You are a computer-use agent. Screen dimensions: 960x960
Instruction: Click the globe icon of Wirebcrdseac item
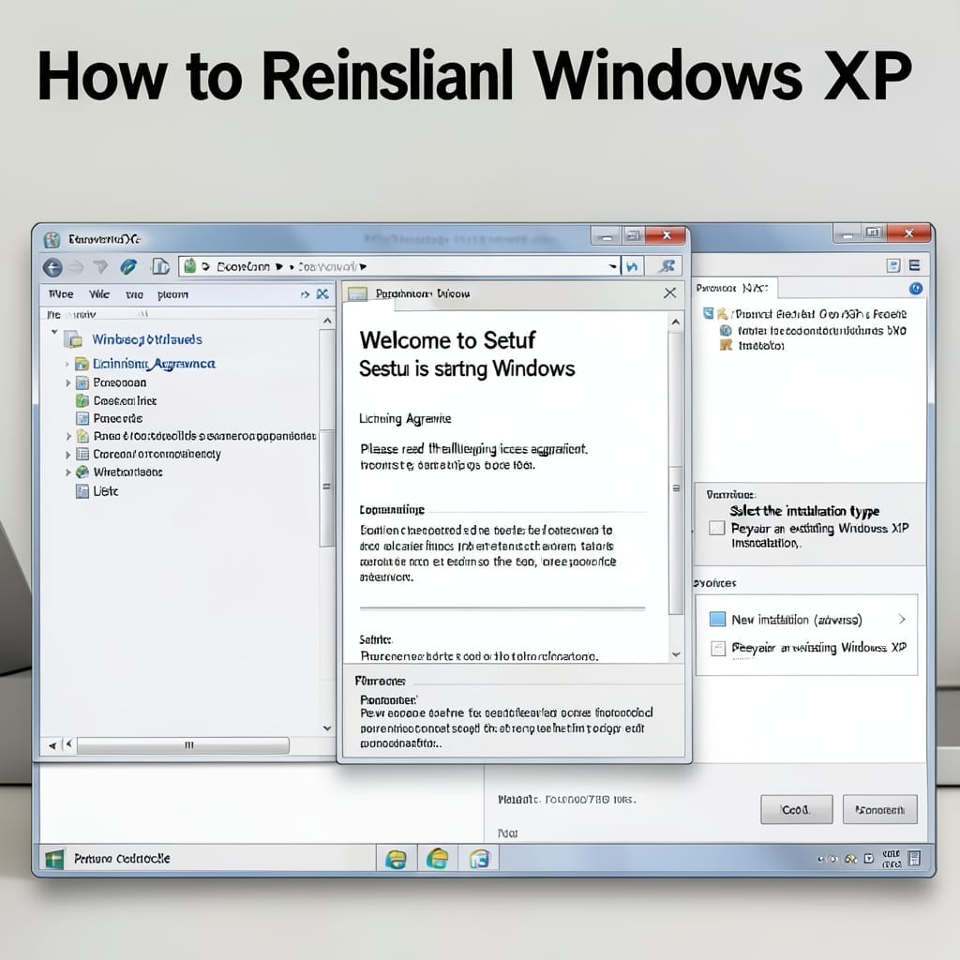[82, 472]
